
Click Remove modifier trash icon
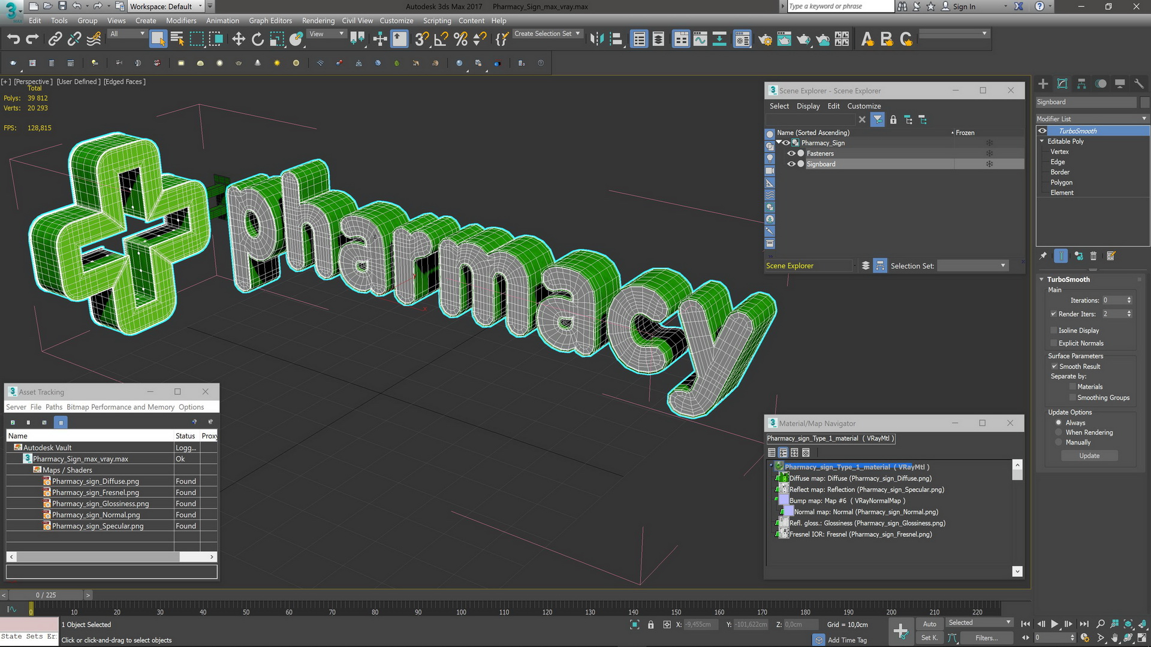click(1093, 256)
